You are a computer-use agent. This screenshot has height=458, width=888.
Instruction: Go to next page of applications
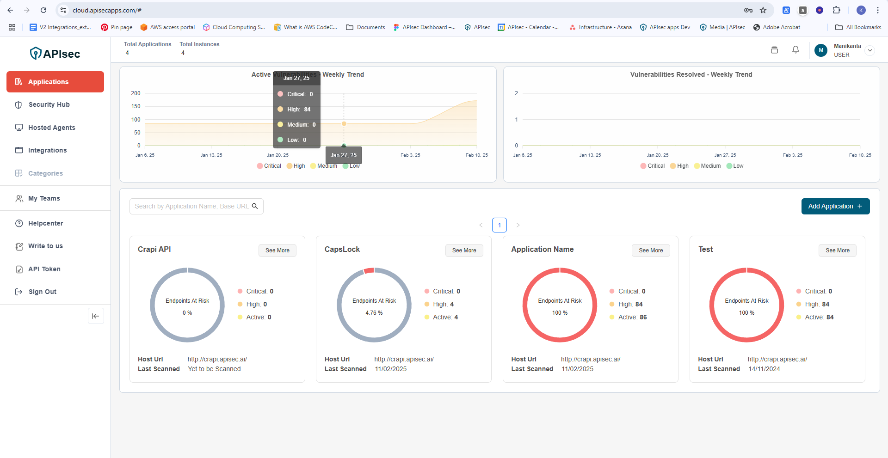click(518, 225)
